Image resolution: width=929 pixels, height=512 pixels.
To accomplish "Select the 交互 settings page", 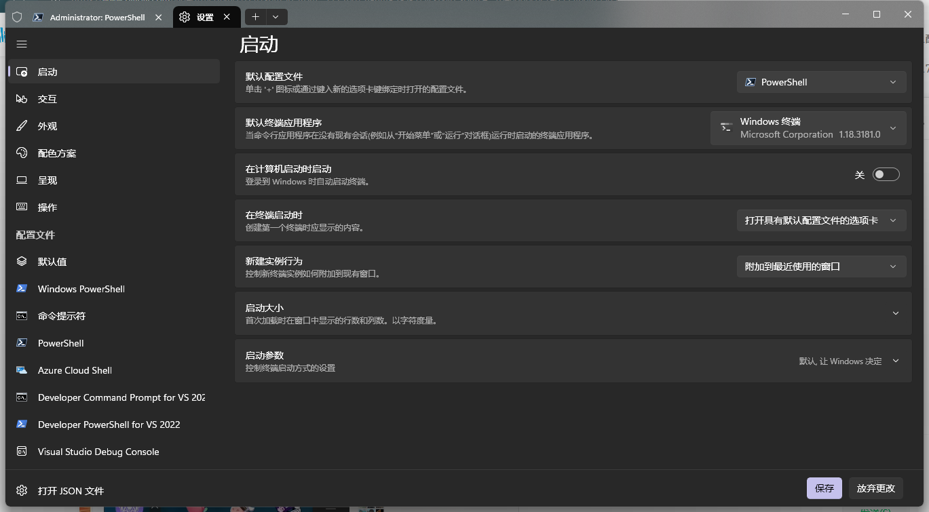I will [x=114, y=99].
